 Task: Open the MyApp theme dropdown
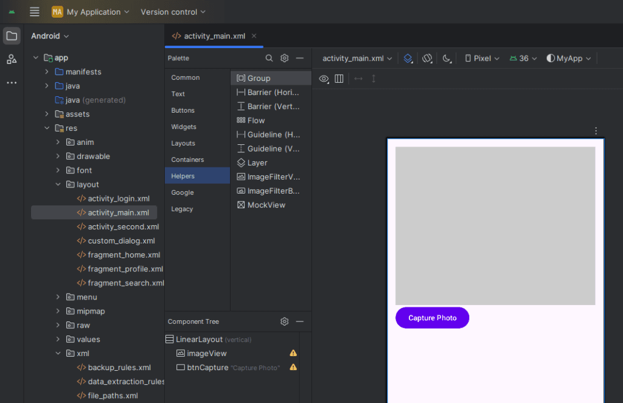point(569,58)
